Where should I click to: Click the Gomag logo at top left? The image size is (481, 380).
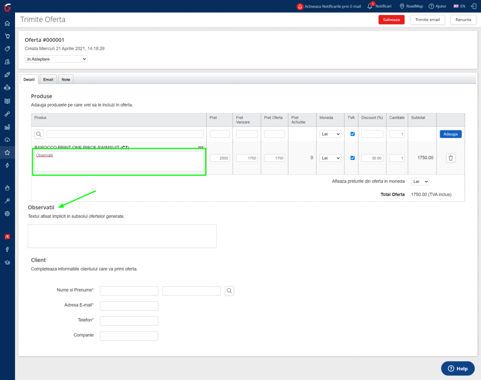[8, 7]
